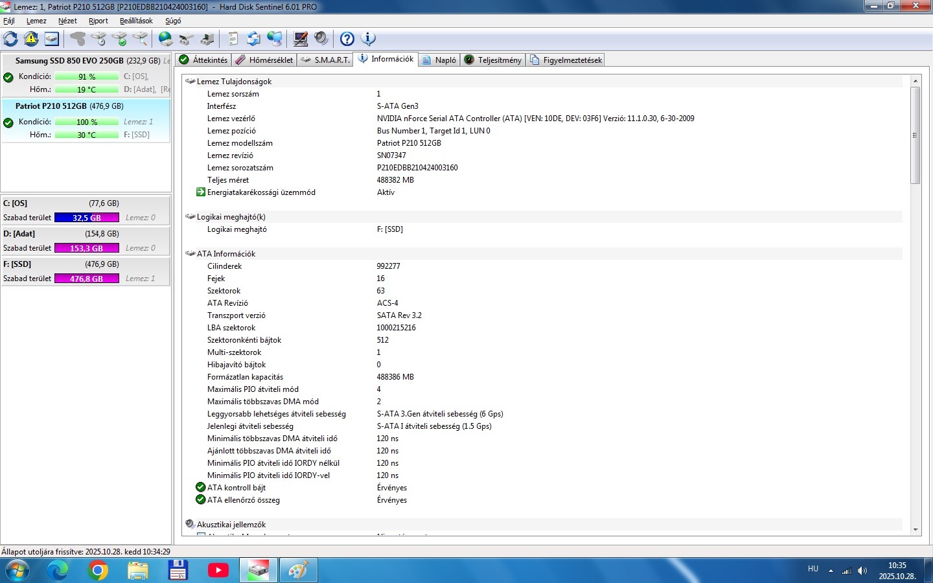Select the C: [OS] partition entry
933x583 pixels.
(86, 210)
